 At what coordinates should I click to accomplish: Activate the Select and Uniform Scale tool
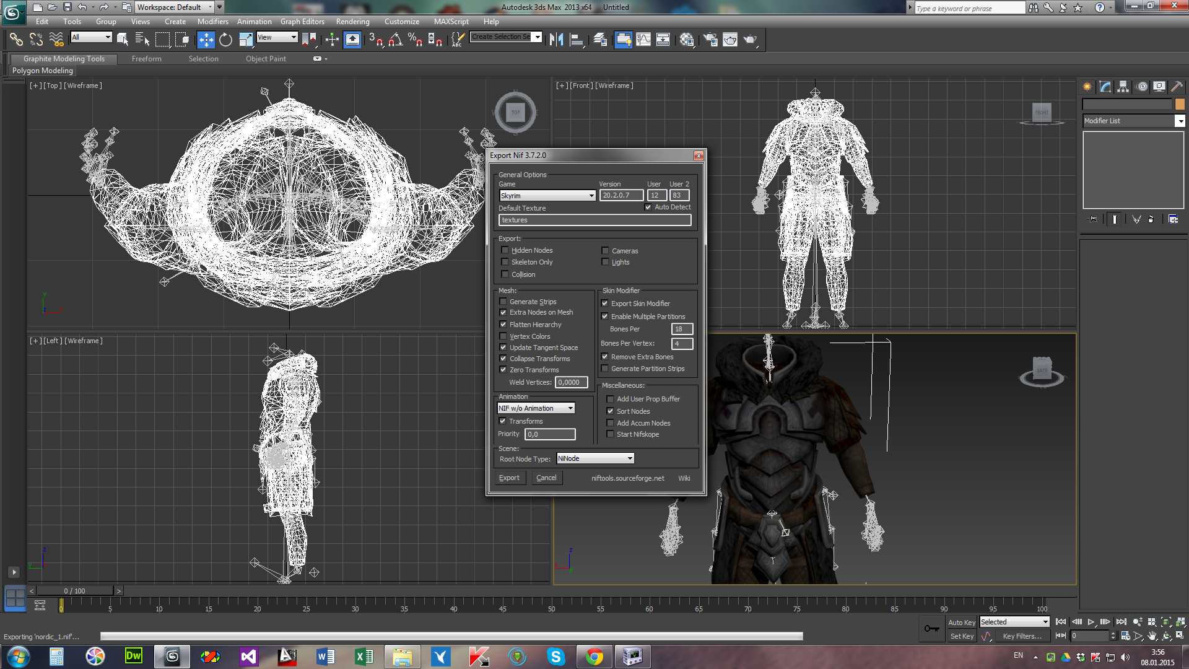(246, 40)
